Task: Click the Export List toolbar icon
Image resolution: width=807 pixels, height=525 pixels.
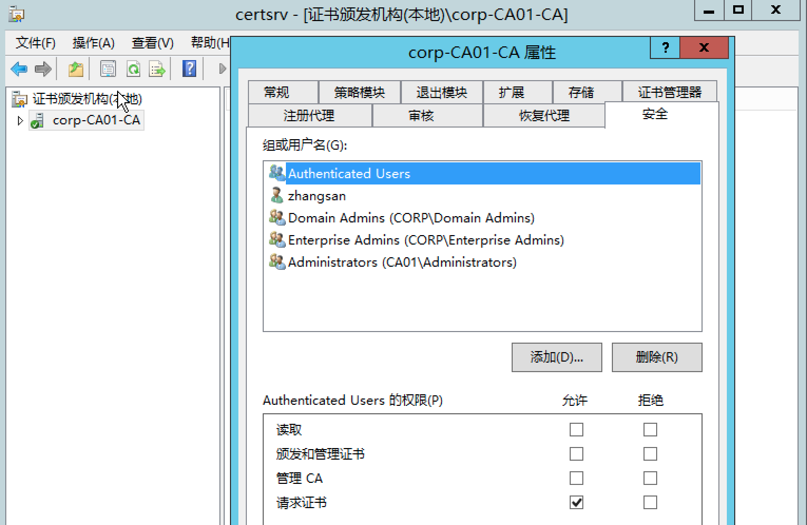Action: [x=157, y=69]
